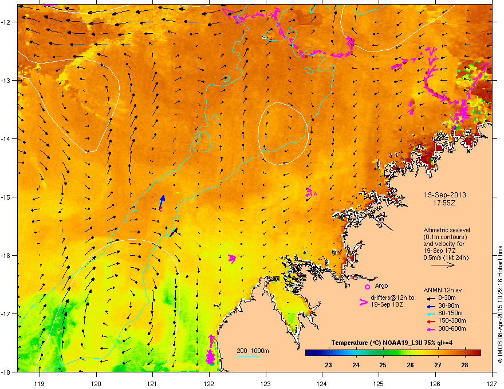This screenshot has height=389, width=504.
Task: Click the latitude axis label -14
Action: 6,138
